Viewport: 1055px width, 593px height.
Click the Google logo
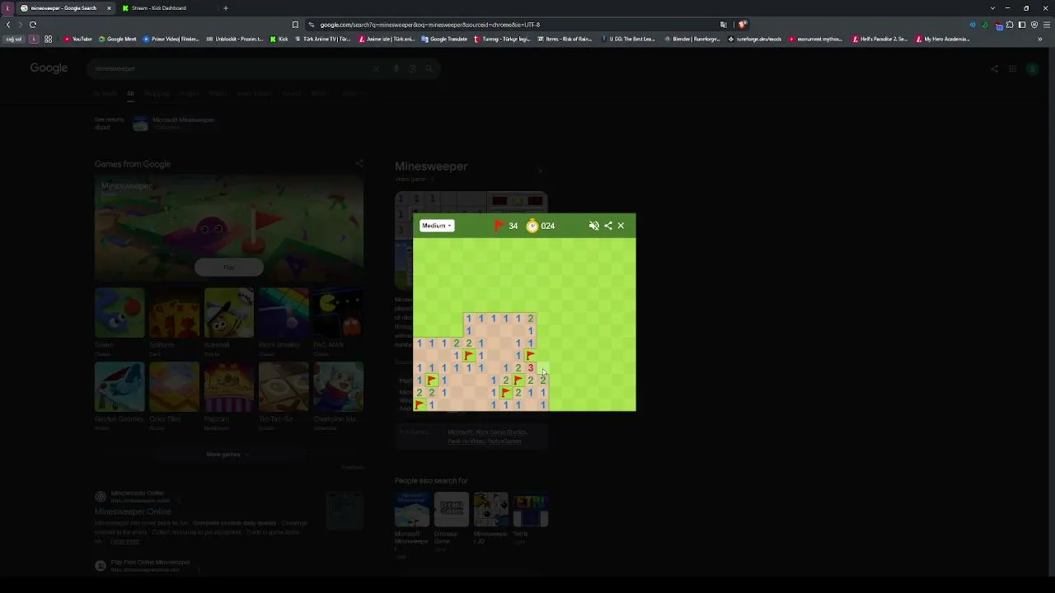point(49,68)
